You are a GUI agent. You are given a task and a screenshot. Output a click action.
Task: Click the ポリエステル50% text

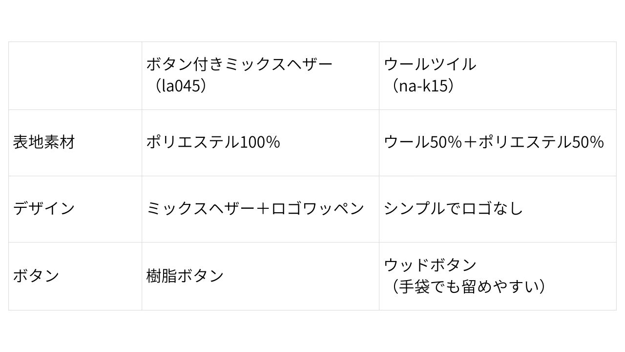[541, 142]
